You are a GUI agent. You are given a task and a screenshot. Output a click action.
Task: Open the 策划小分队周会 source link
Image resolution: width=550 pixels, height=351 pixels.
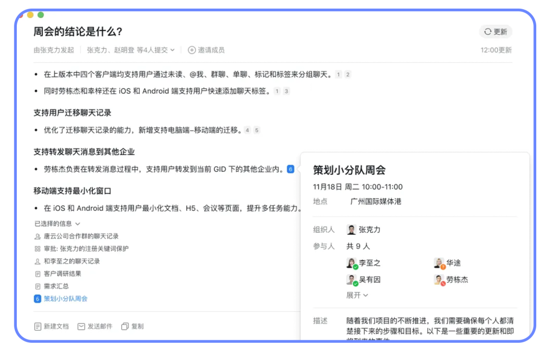(65, 299)
